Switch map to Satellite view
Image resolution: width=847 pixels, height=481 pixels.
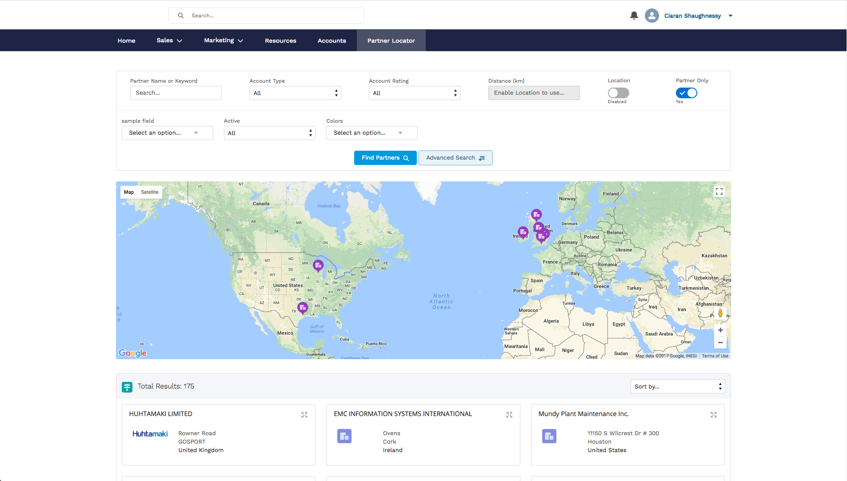[x=149, y=192]
